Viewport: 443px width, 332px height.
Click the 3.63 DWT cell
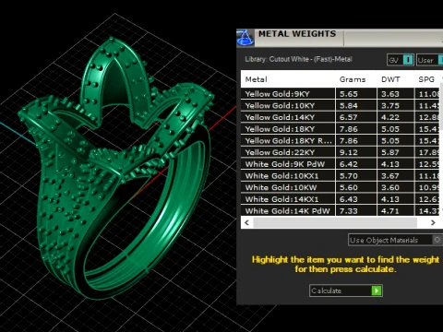(x=396, y=94)
